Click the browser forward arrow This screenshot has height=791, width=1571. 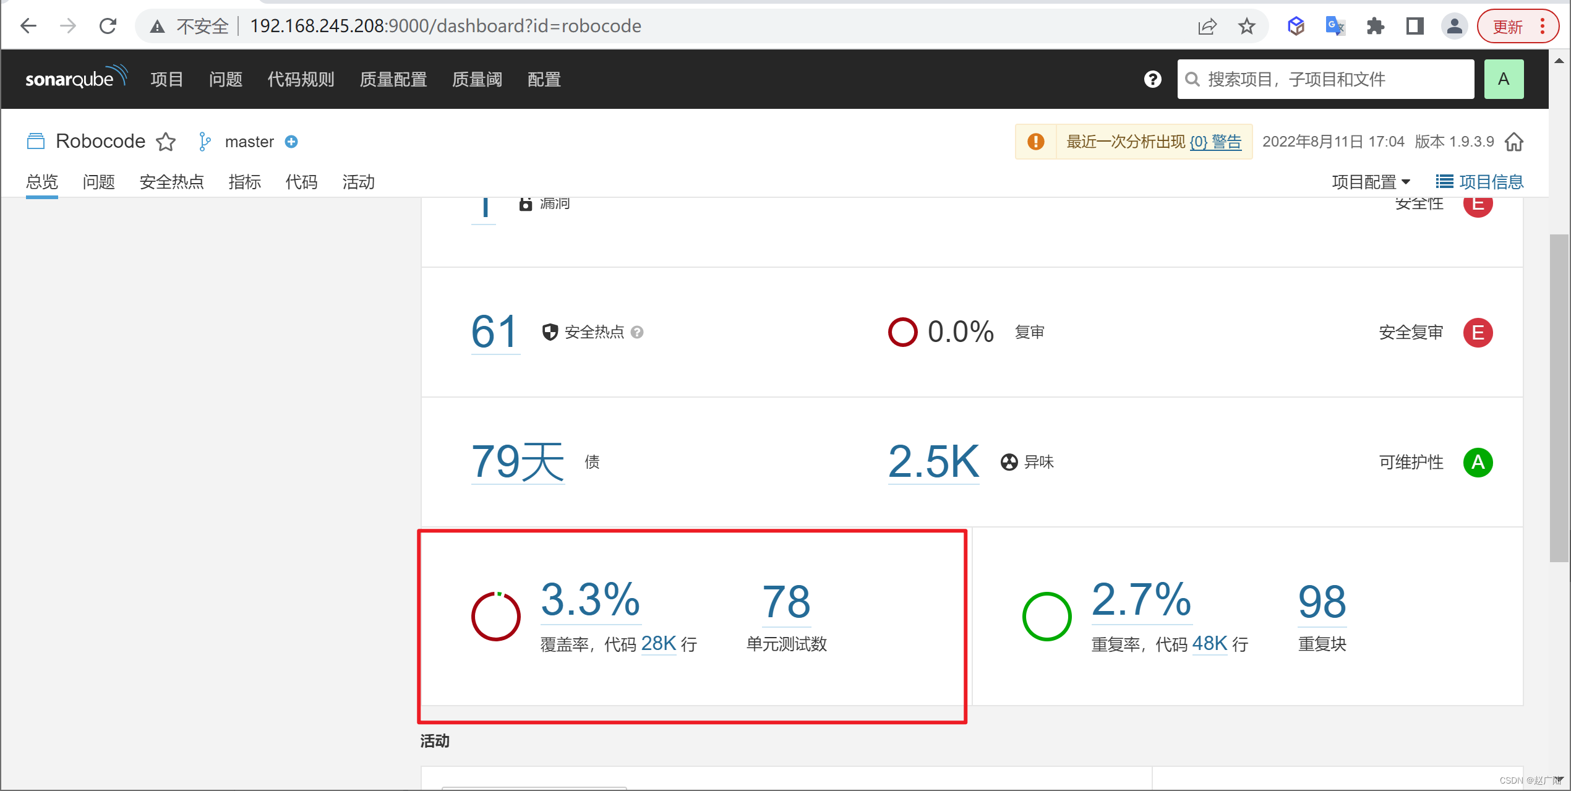pos(68,26)
